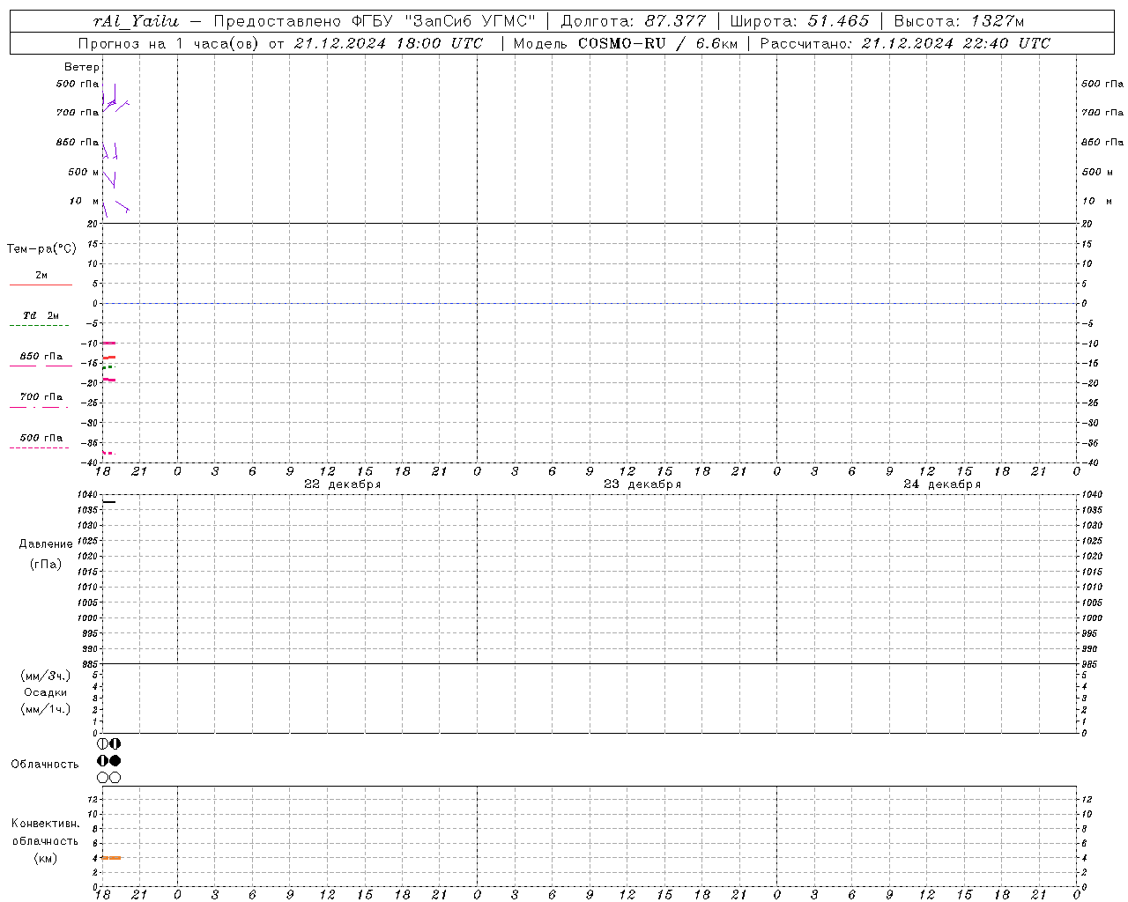Click the second empty circle in bottom cloud row
Screen dimensions: 1128x902
pyautogui.click(x=115, y=778)
